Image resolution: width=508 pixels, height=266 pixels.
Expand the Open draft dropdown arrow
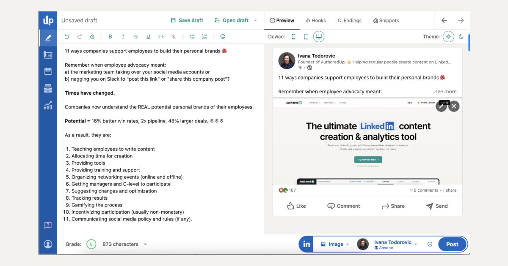(x=255, y=20)
